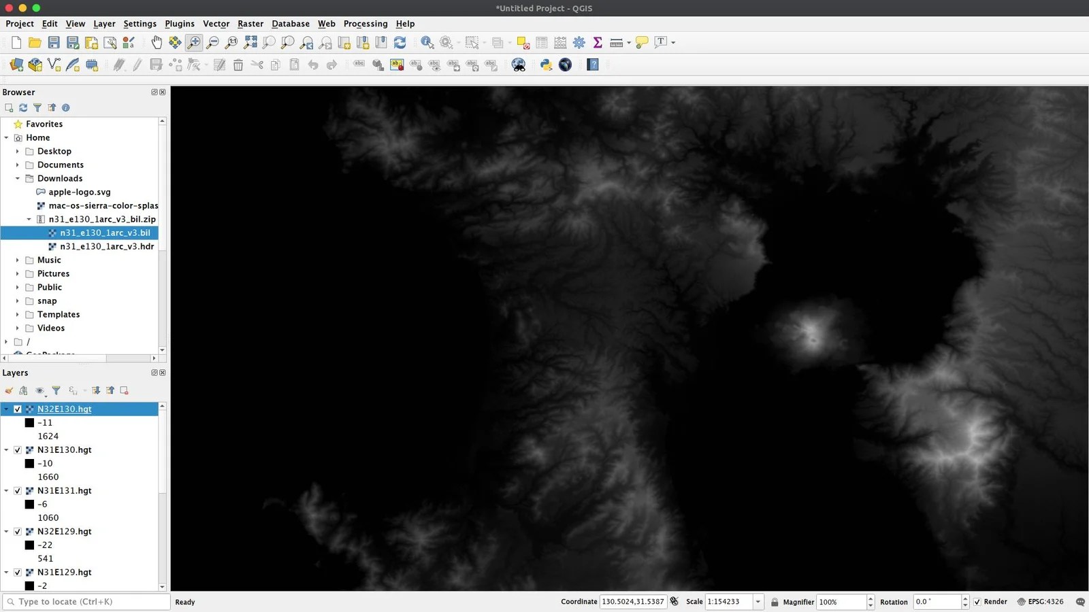This screenshot has width=1089, height=612.
Task: Open Layer Styling panel in Layers toolbar
Action: tap(9, 390)
